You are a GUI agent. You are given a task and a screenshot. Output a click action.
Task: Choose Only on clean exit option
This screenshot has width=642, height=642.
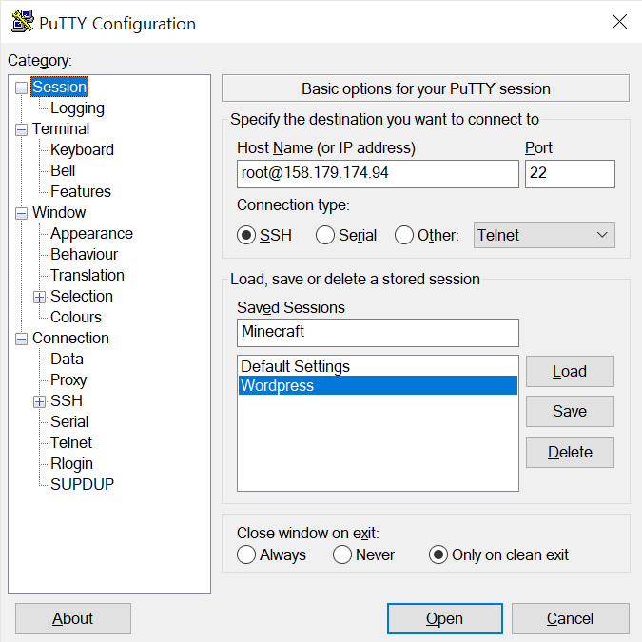438,554
